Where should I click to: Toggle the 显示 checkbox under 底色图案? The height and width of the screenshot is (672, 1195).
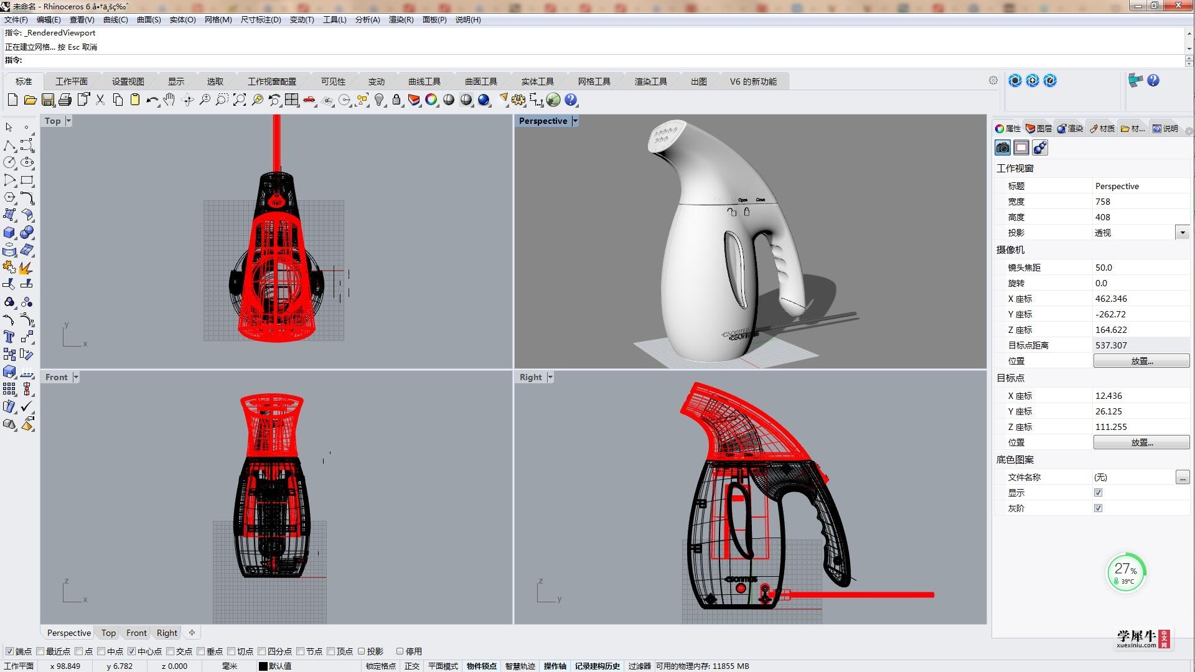pos(1098,493)
